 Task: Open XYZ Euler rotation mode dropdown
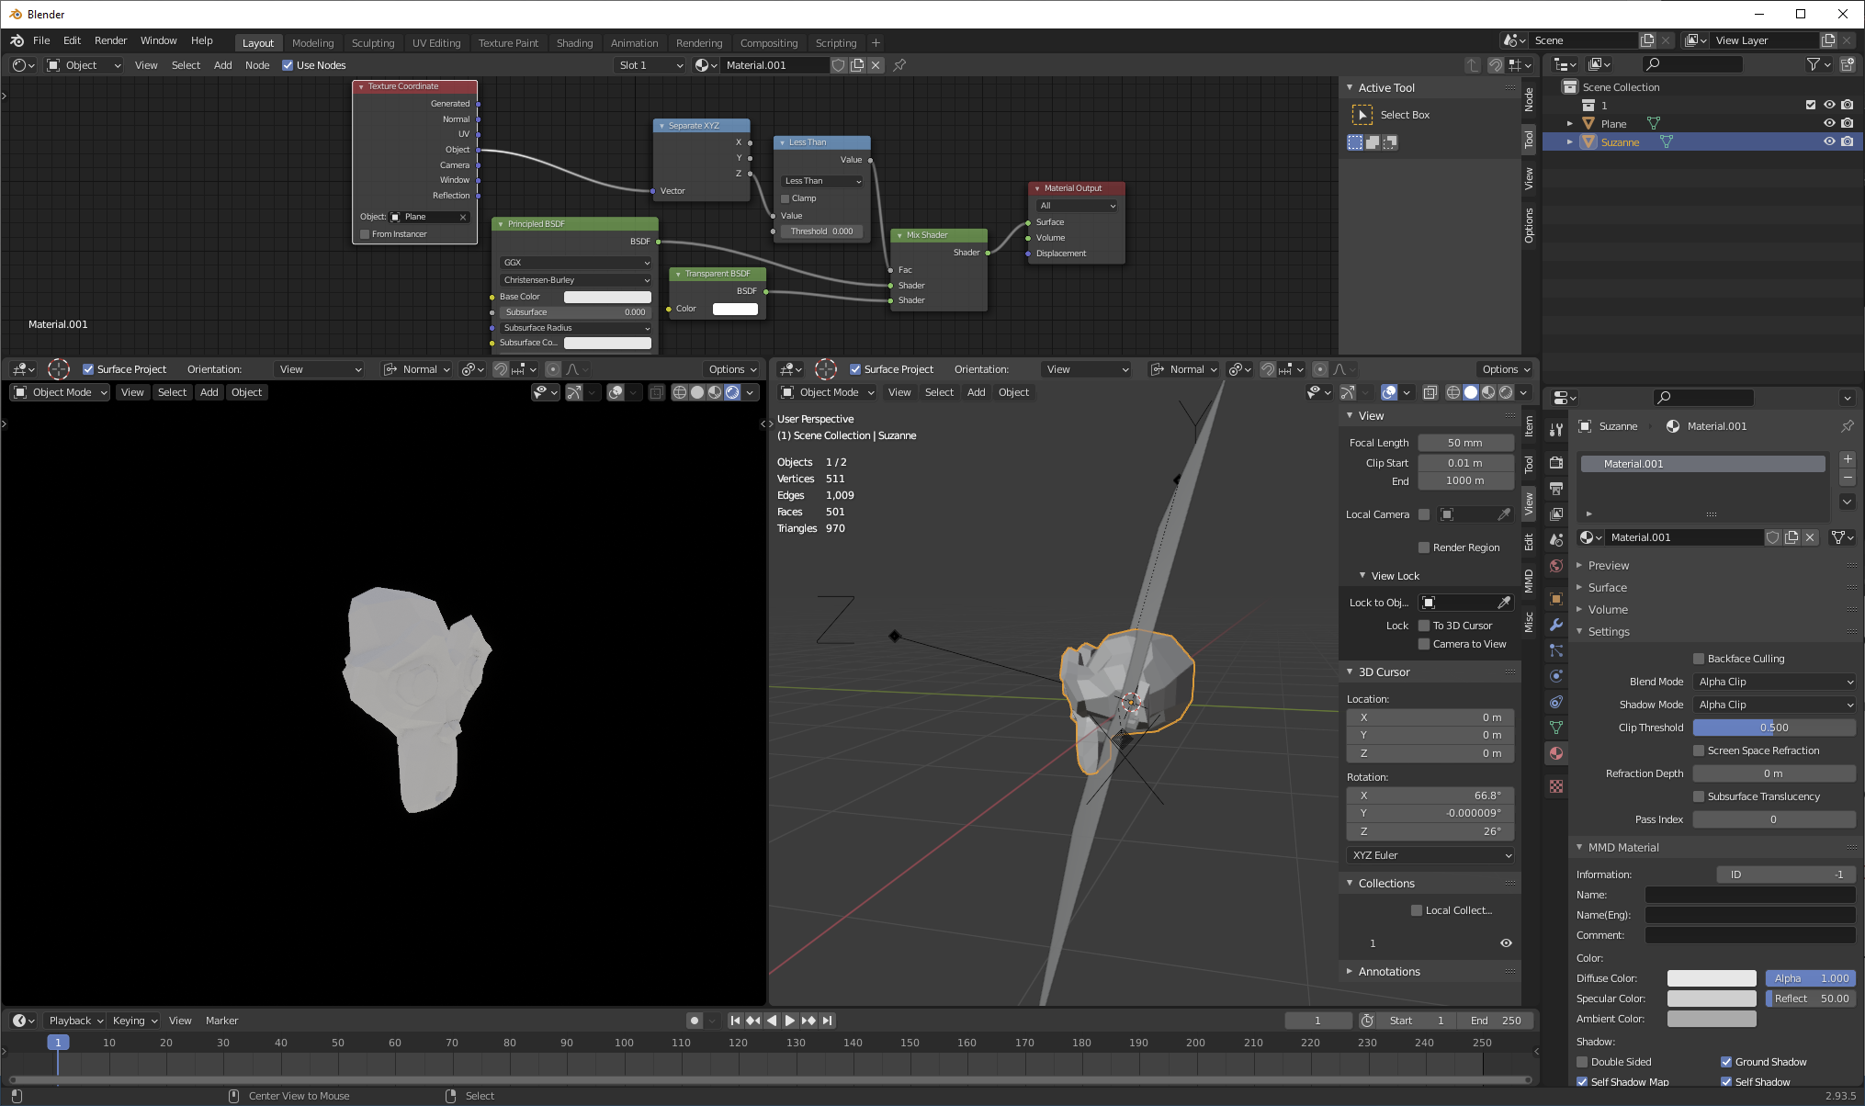(1430, 855)
